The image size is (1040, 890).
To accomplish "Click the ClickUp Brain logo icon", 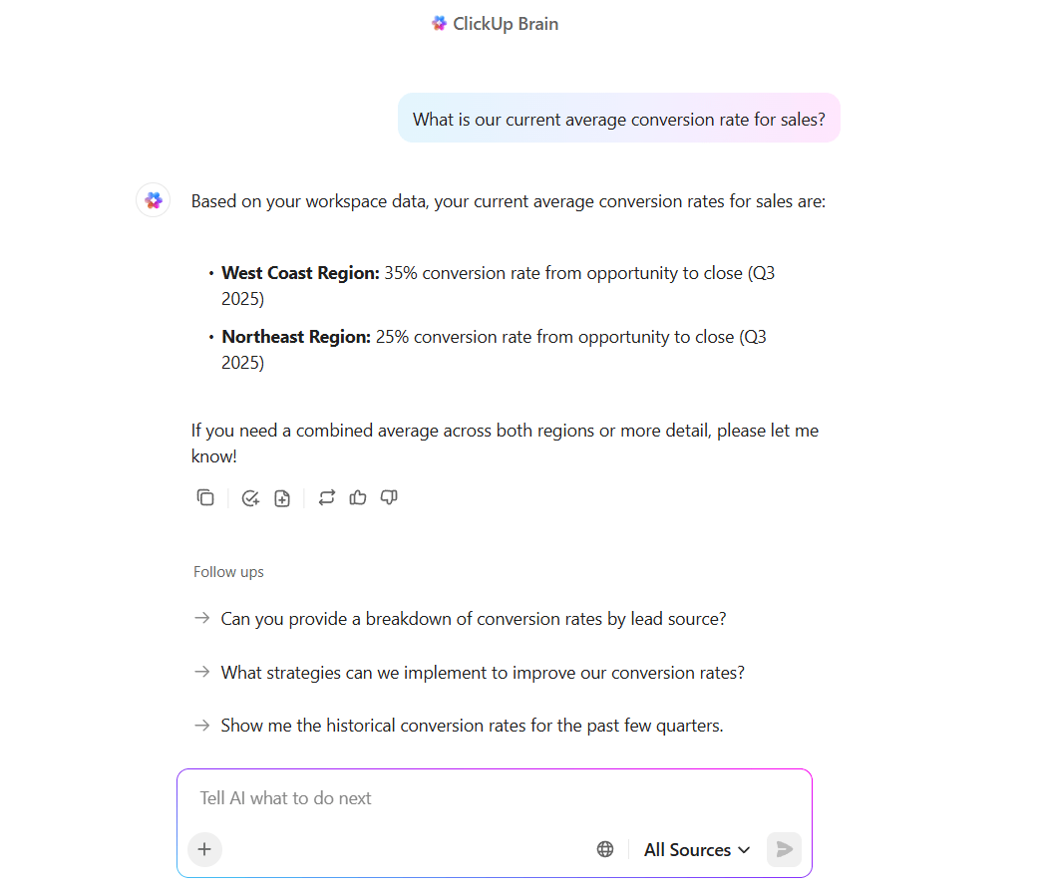I will pos(439,24).
